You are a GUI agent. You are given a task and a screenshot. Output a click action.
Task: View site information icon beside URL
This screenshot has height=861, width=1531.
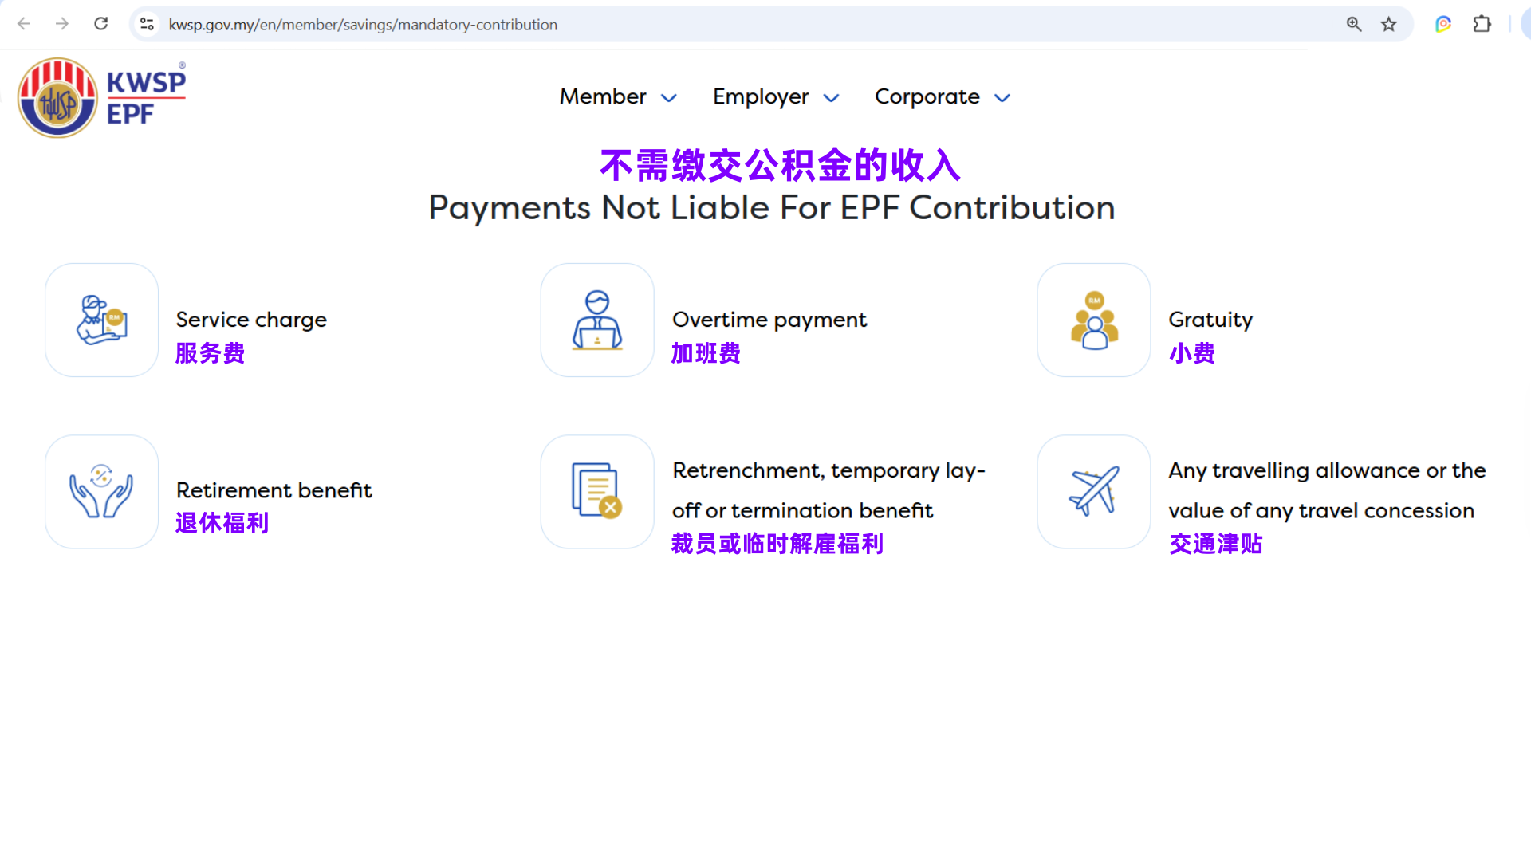pos(147,25)
